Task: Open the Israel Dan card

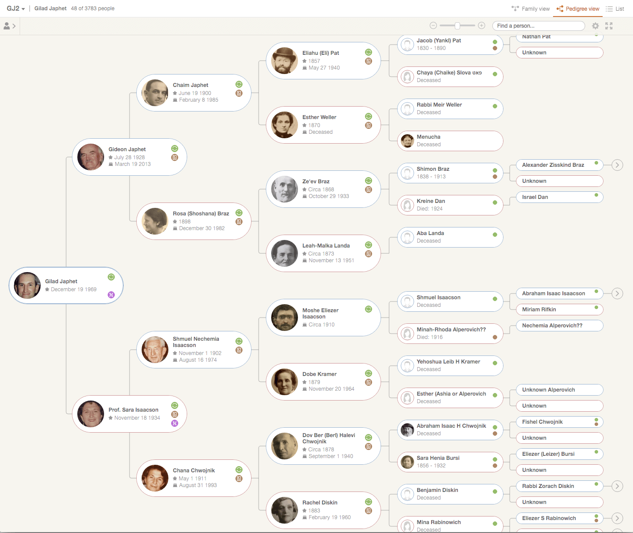Action: point(560,197)
